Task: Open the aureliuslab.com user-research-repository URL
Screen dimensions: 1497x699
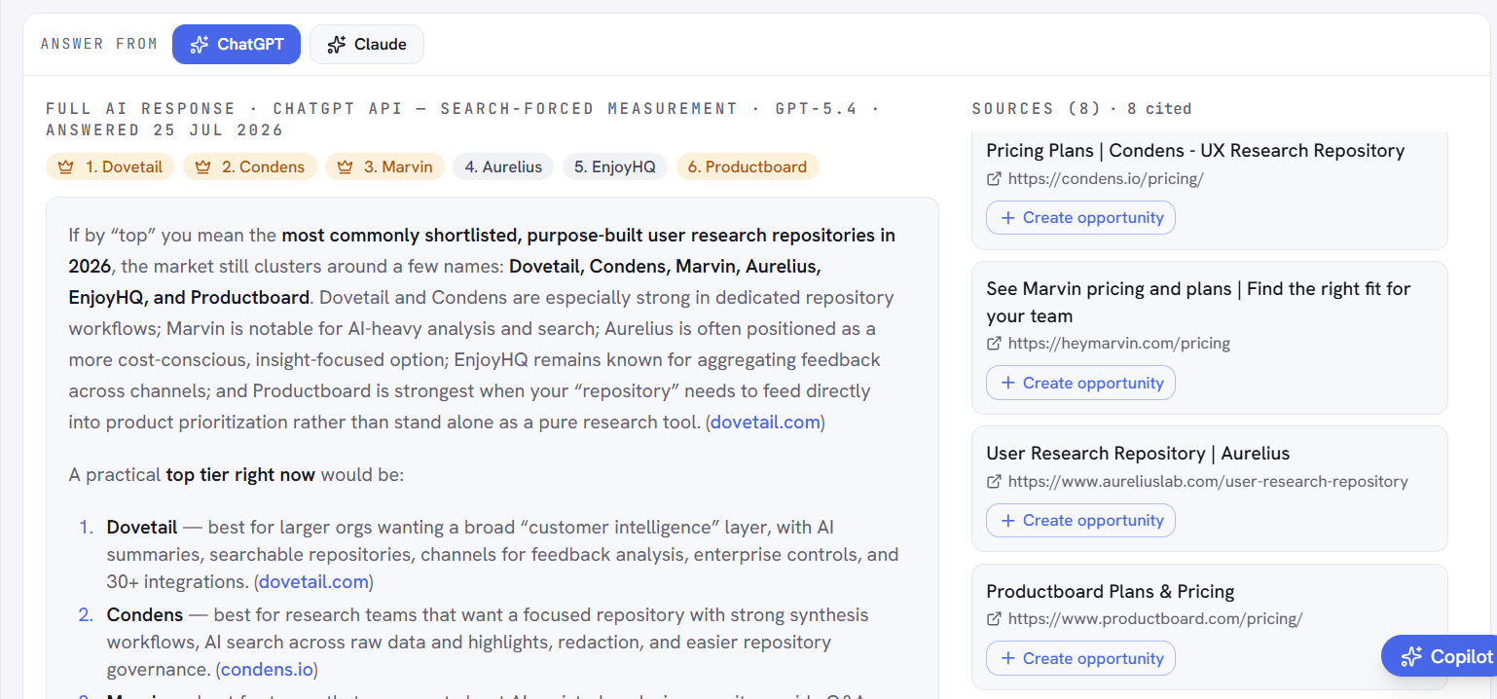Action: pyautogui.click(x=1208, y=481)
